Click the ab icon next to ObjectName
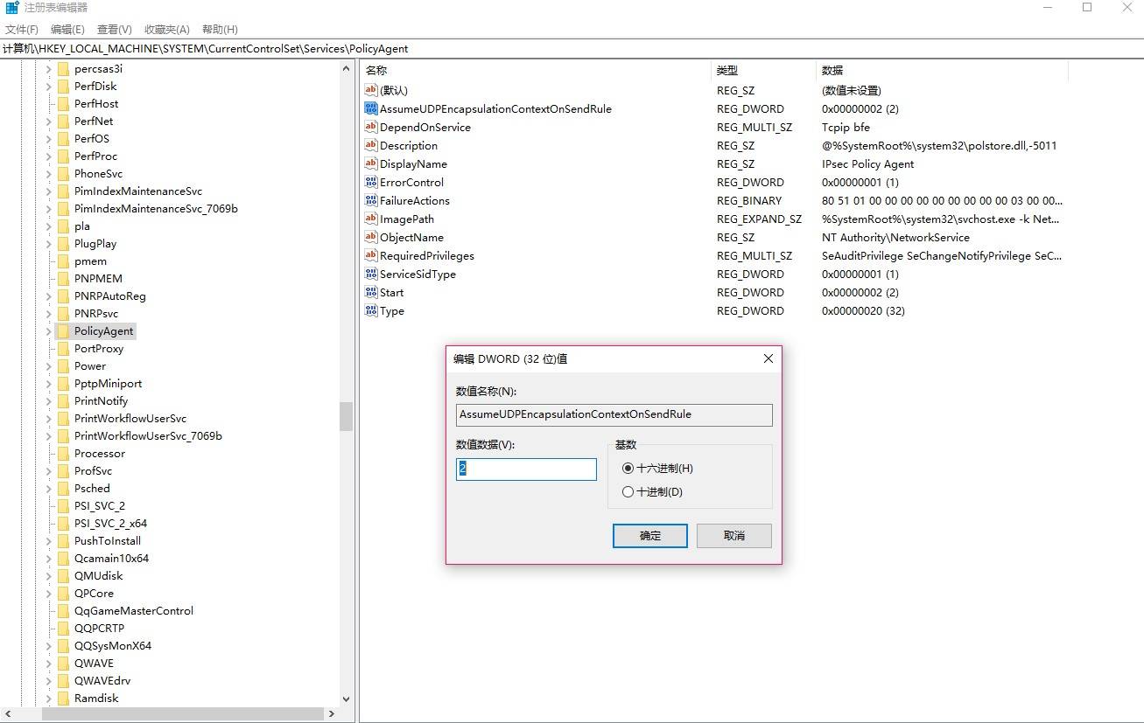 point(370,237)
